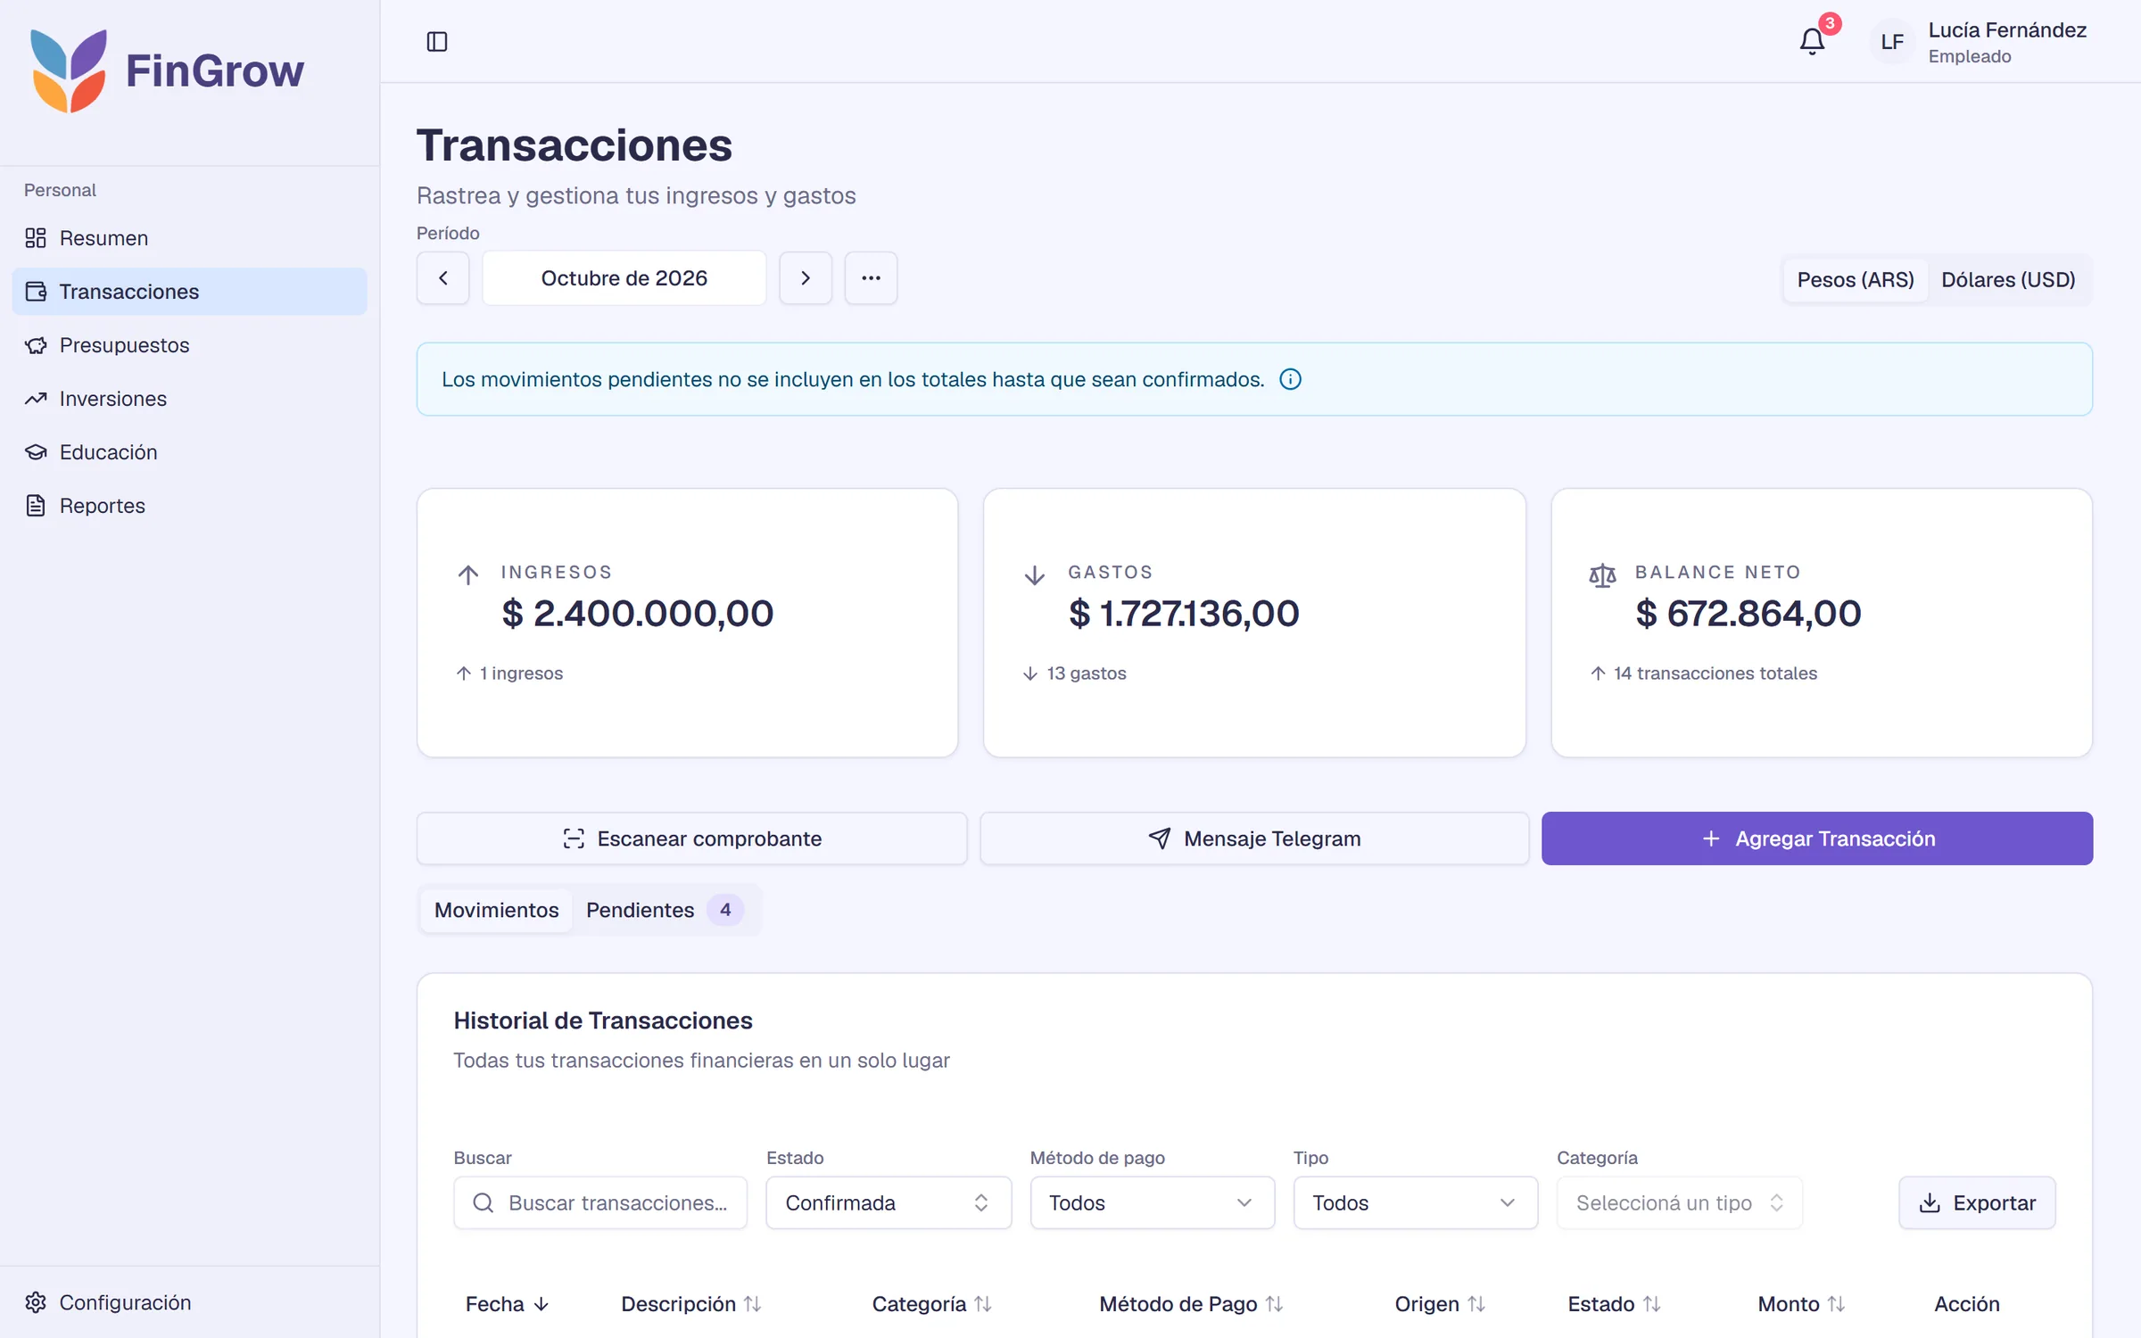
Task: Sort by Método de Pago column
Action: [1191, 1304]
